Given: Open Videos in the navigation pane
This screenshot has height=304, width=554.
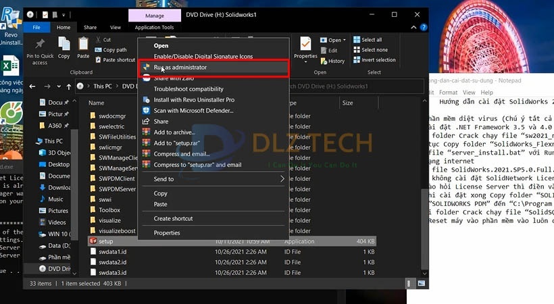Looking at the screenshot, I should pyautogui.click(x=53, y=222).
